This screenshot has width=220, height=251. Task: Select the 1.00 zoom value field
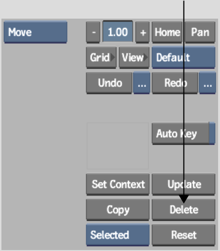click(118, 32)
